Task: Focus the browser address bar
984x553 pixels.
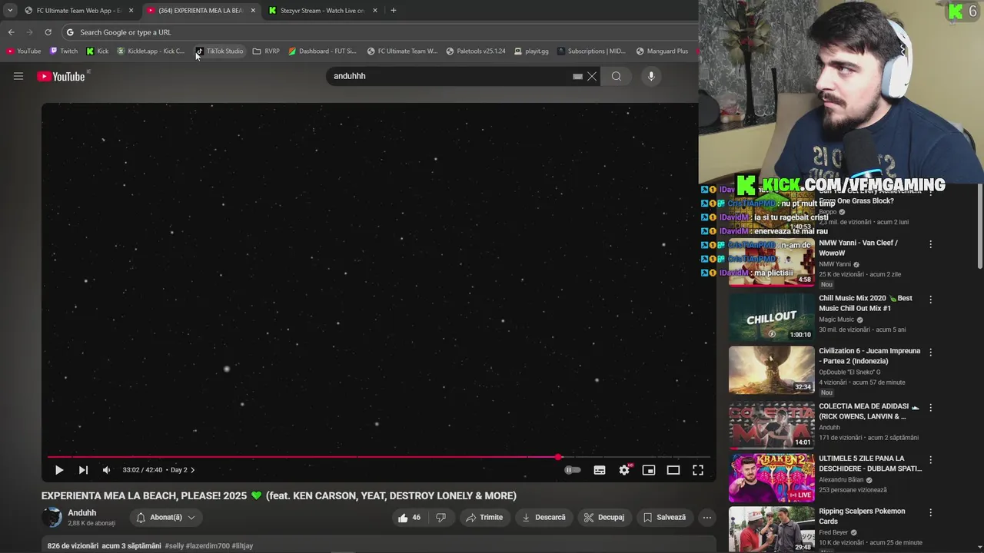Action: click(x=381, y=32)
